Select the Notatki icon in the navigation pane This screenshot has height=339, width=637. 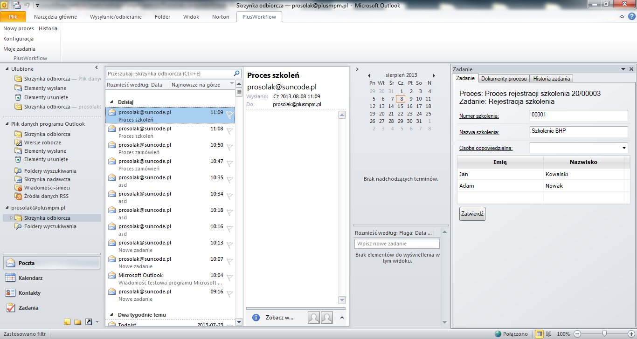coord(67,322)
